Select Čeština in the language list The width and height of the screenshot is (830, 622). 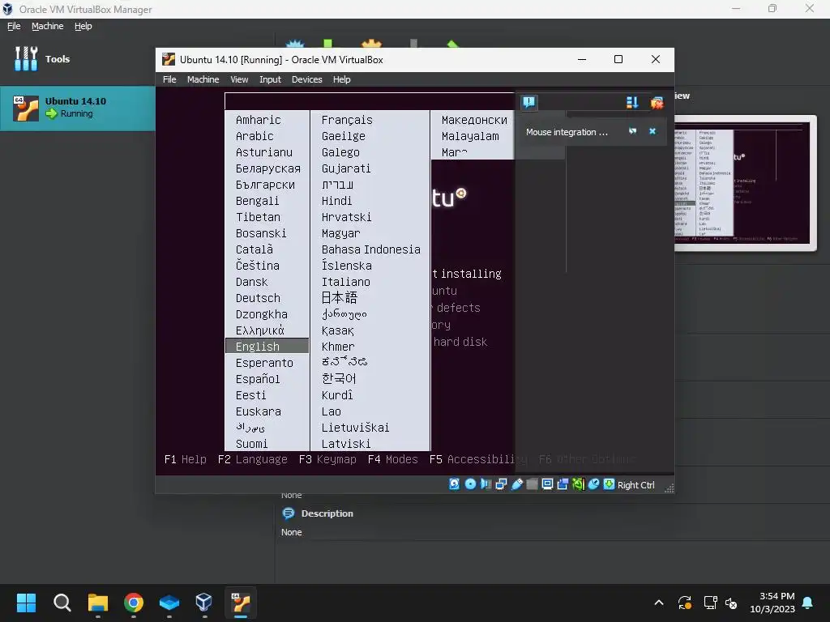click(257, 266)
